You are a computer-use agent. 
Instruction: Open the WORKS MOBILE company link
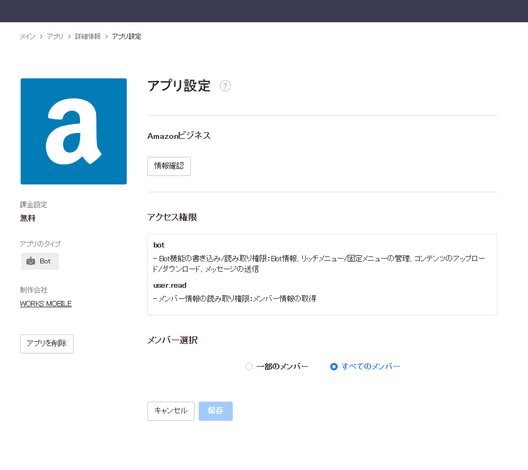point(46,304)
